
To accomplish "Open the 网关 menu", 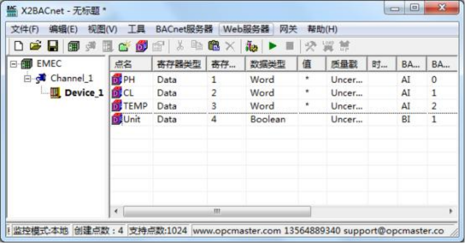I will [x=288, y=29].
